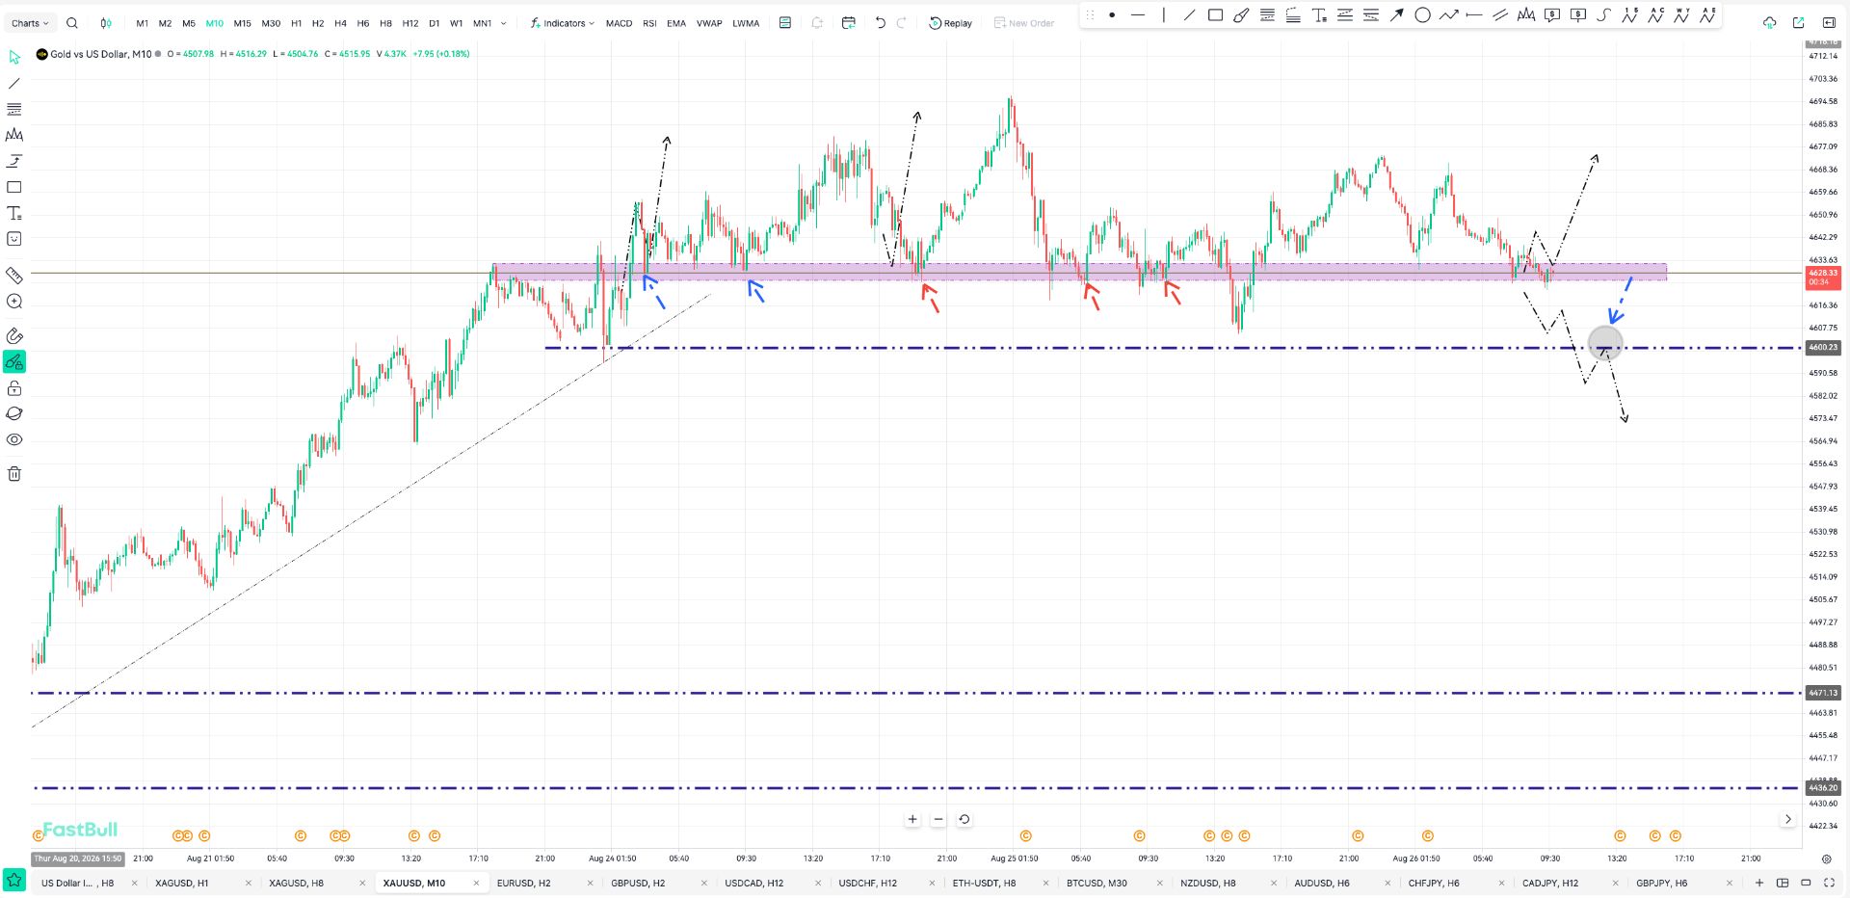Image resolution: width=1850 pixels, height=898 pixels.
Task: Switch to the CADJPY, H12 tab
Action: 1550,883
